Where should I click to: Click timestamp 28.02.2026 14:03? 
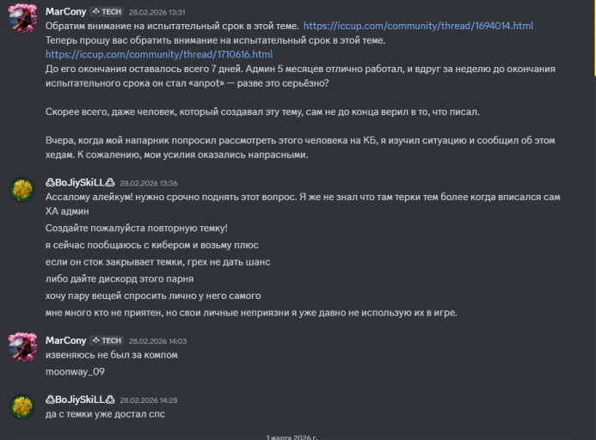[x=157, y=341]
